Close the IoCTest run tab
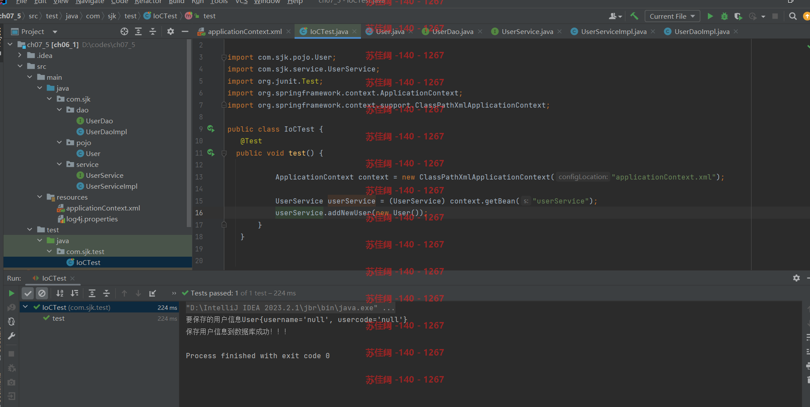The image size is (810, 407). [72, 278]
